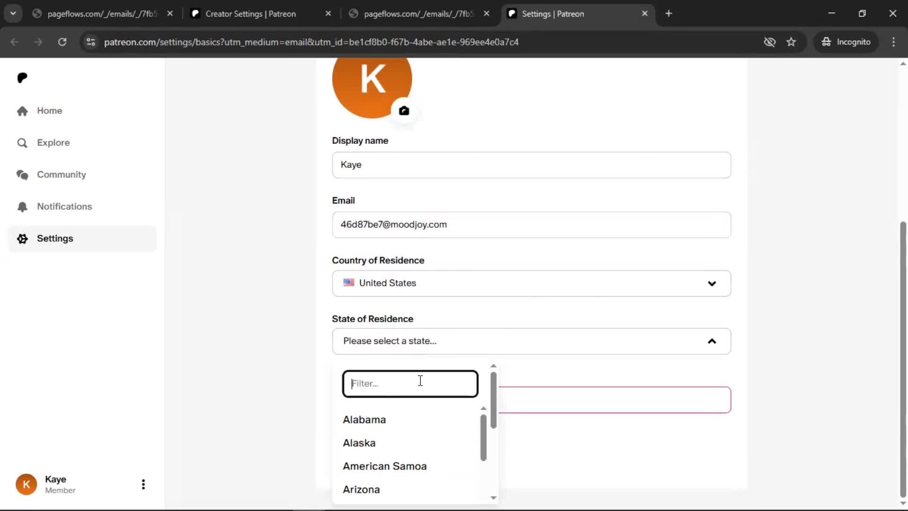Click the dropdown panel scroll-down arrow
This screenshot has height=511, width=908.
(493, 498)
